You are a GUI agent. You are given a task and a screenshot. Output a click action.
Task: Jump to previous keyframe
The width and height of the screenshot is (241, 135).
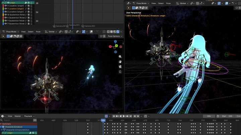[x=117, y=116]
